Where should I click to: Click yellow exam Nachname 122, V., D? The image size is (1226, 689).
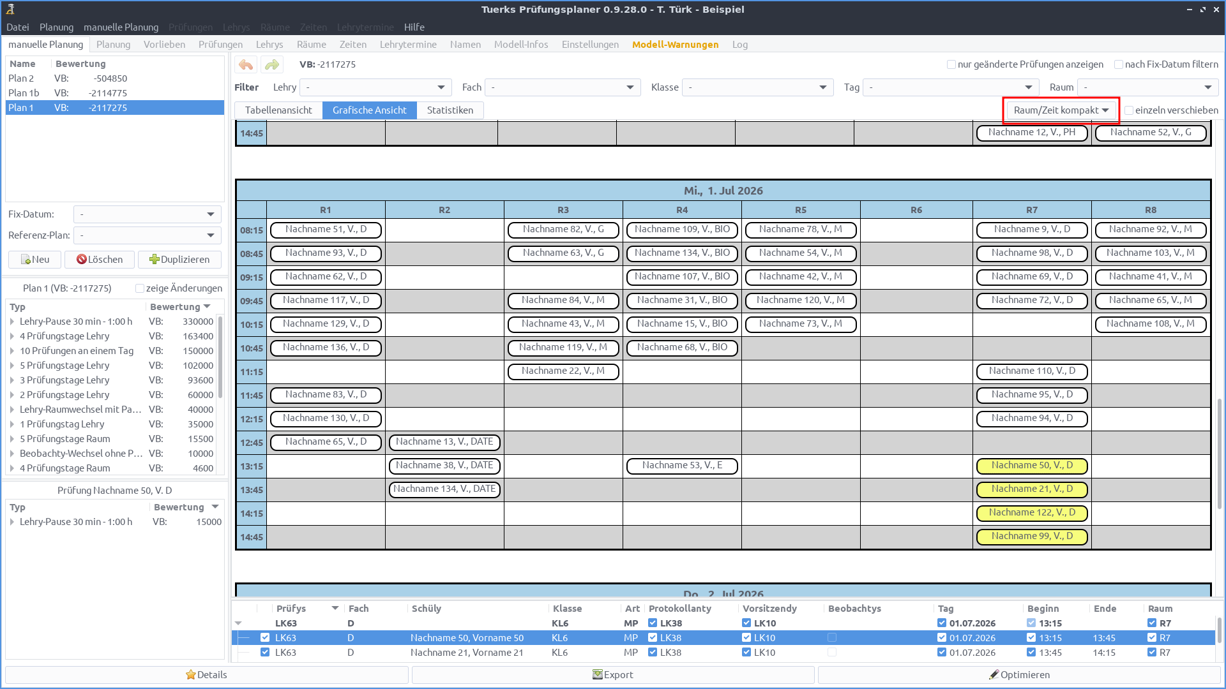pyautogui.click(x=1032, y=513)
